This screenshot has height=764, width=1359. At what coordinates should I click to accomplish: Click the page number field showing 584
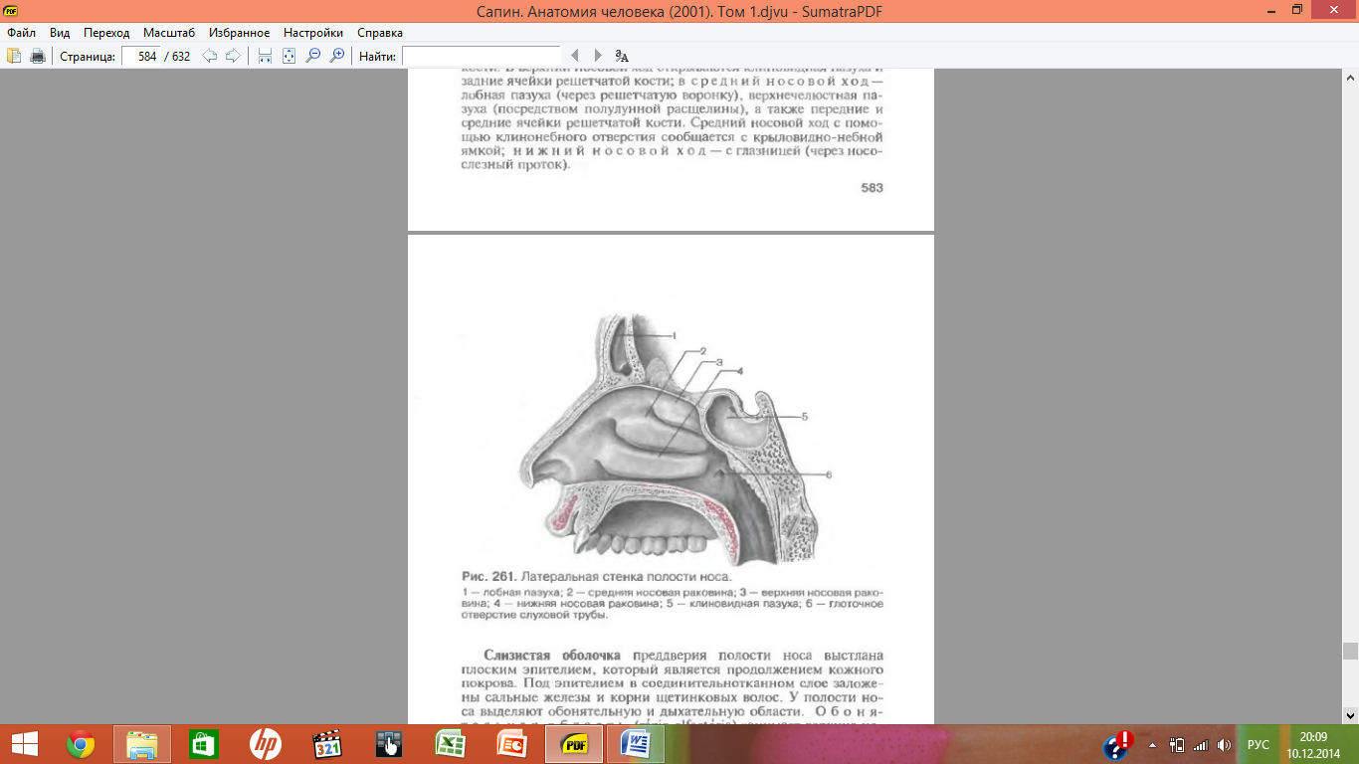pyautogui.click(x=140, y=56)
